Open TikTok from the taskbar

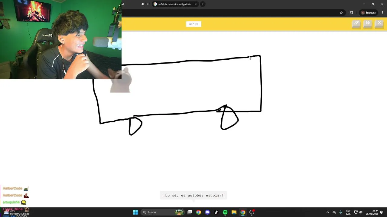[x=216, y=212]
